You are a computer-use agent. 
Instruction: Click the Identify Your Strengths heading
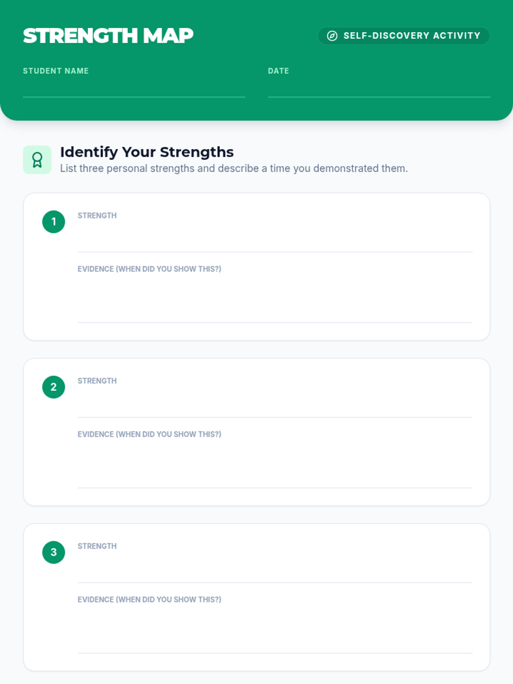coord(147,152)
